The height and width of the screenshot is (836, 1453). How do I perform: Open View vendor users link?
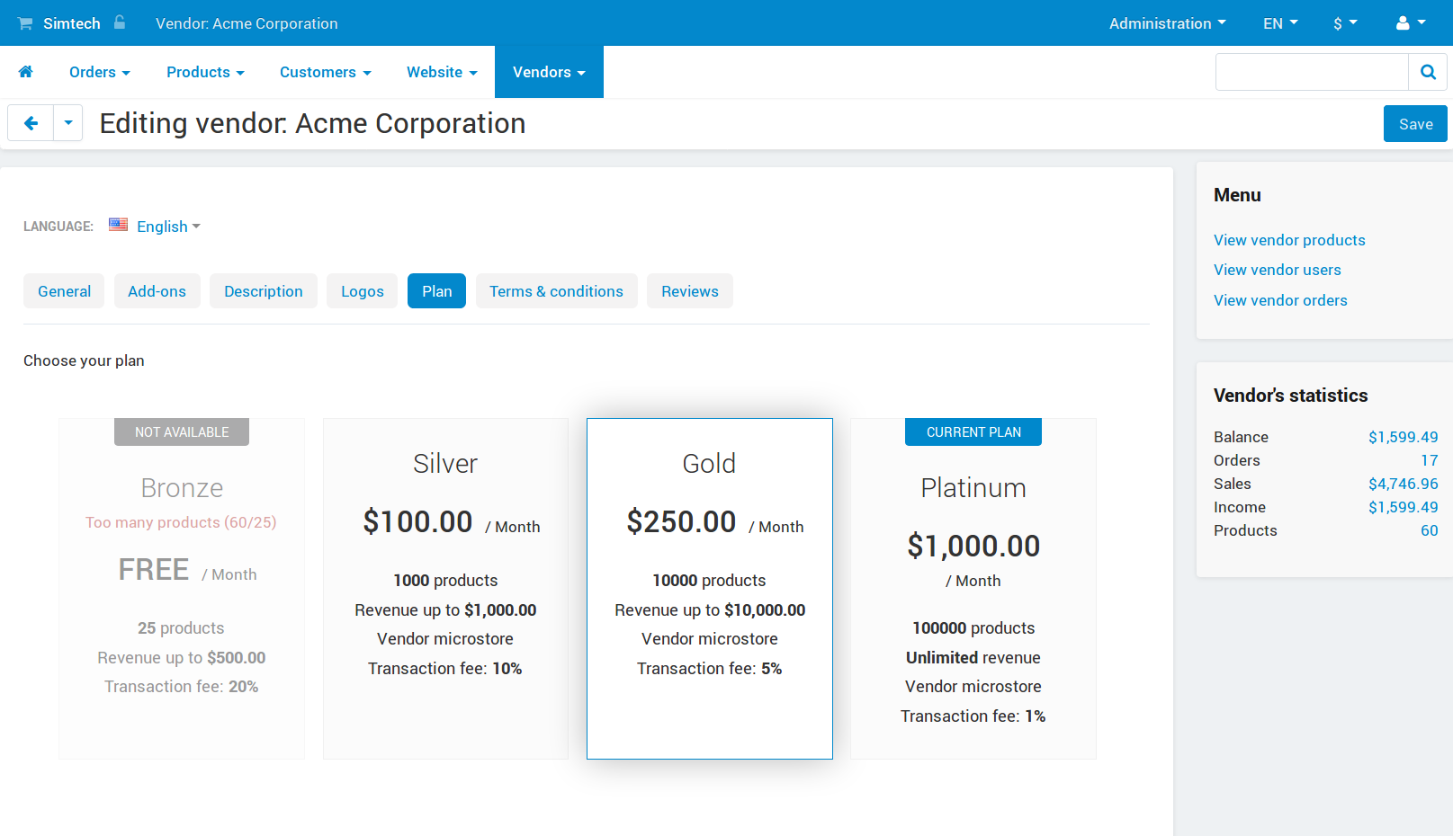pos(1277,270)
